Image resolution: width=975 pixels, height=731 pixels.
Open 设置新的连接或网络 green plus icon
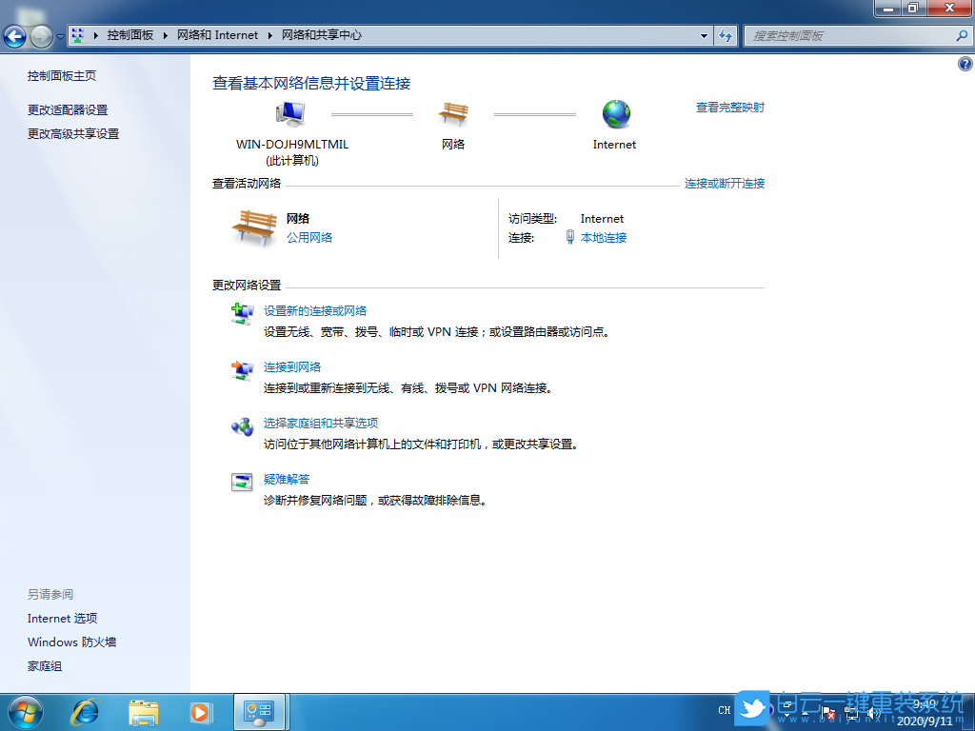(241, 315)
